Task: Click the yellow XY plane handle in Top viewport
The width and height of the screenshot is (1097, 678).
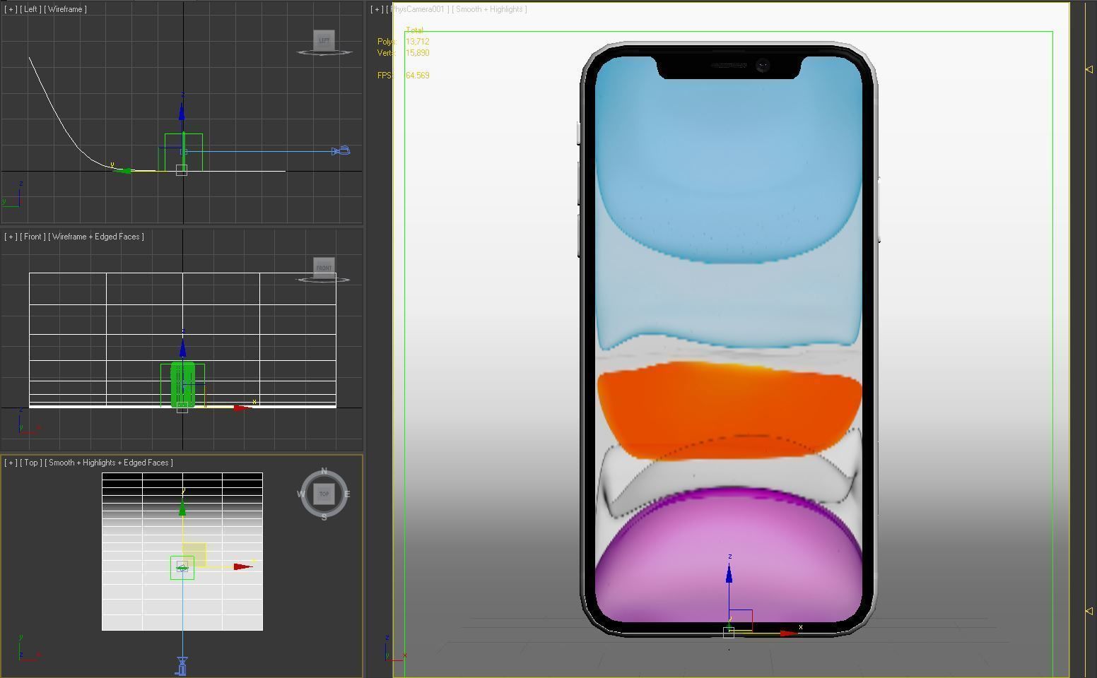Action: click(x=194, y=554)
